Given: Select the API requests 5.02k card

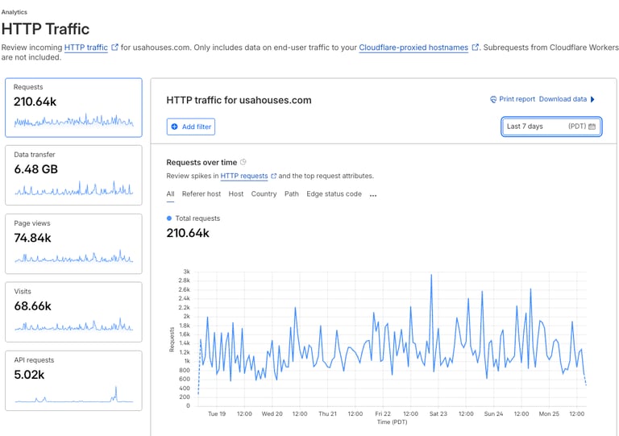Looking at the screenshot, I should tap(73, 380).
